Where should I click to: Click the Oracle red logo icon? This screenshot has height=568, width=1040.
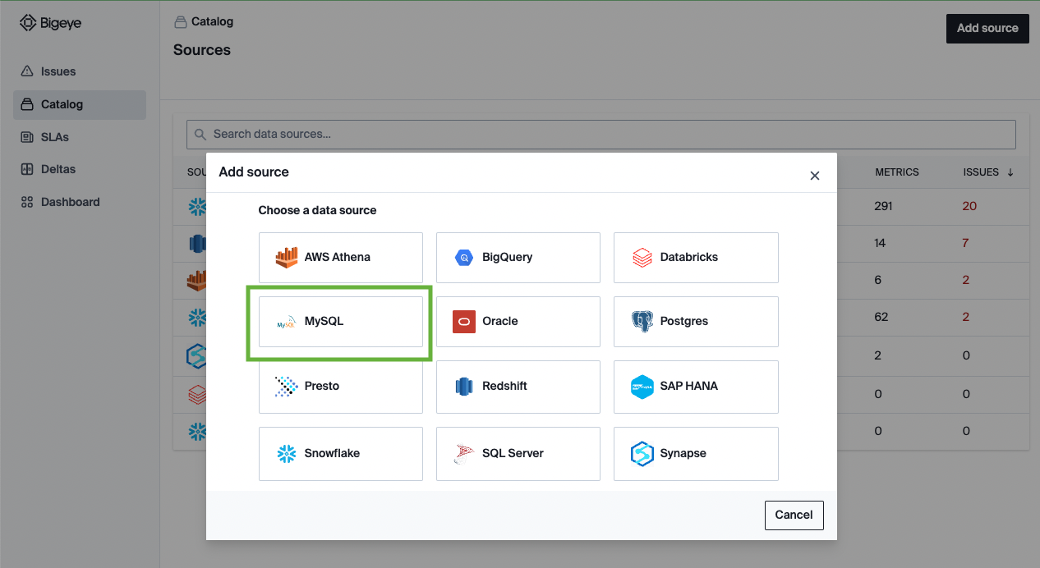coord(464,322)
